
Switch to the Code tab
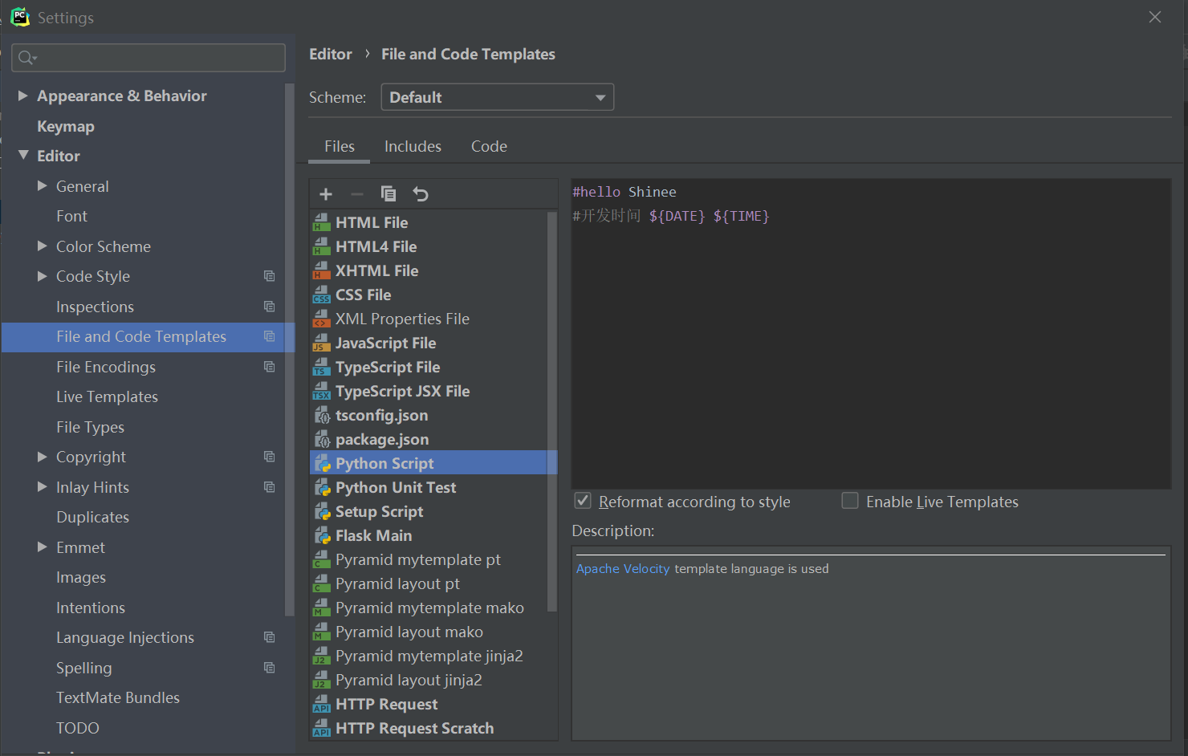(489, 146)
